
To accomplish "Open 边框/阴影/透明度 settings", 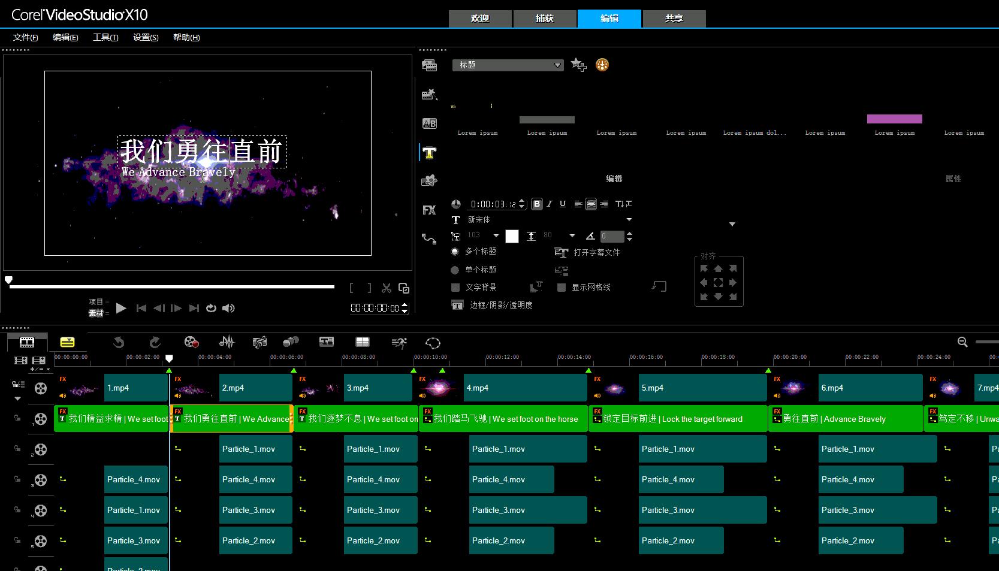I will pos(500,306).
